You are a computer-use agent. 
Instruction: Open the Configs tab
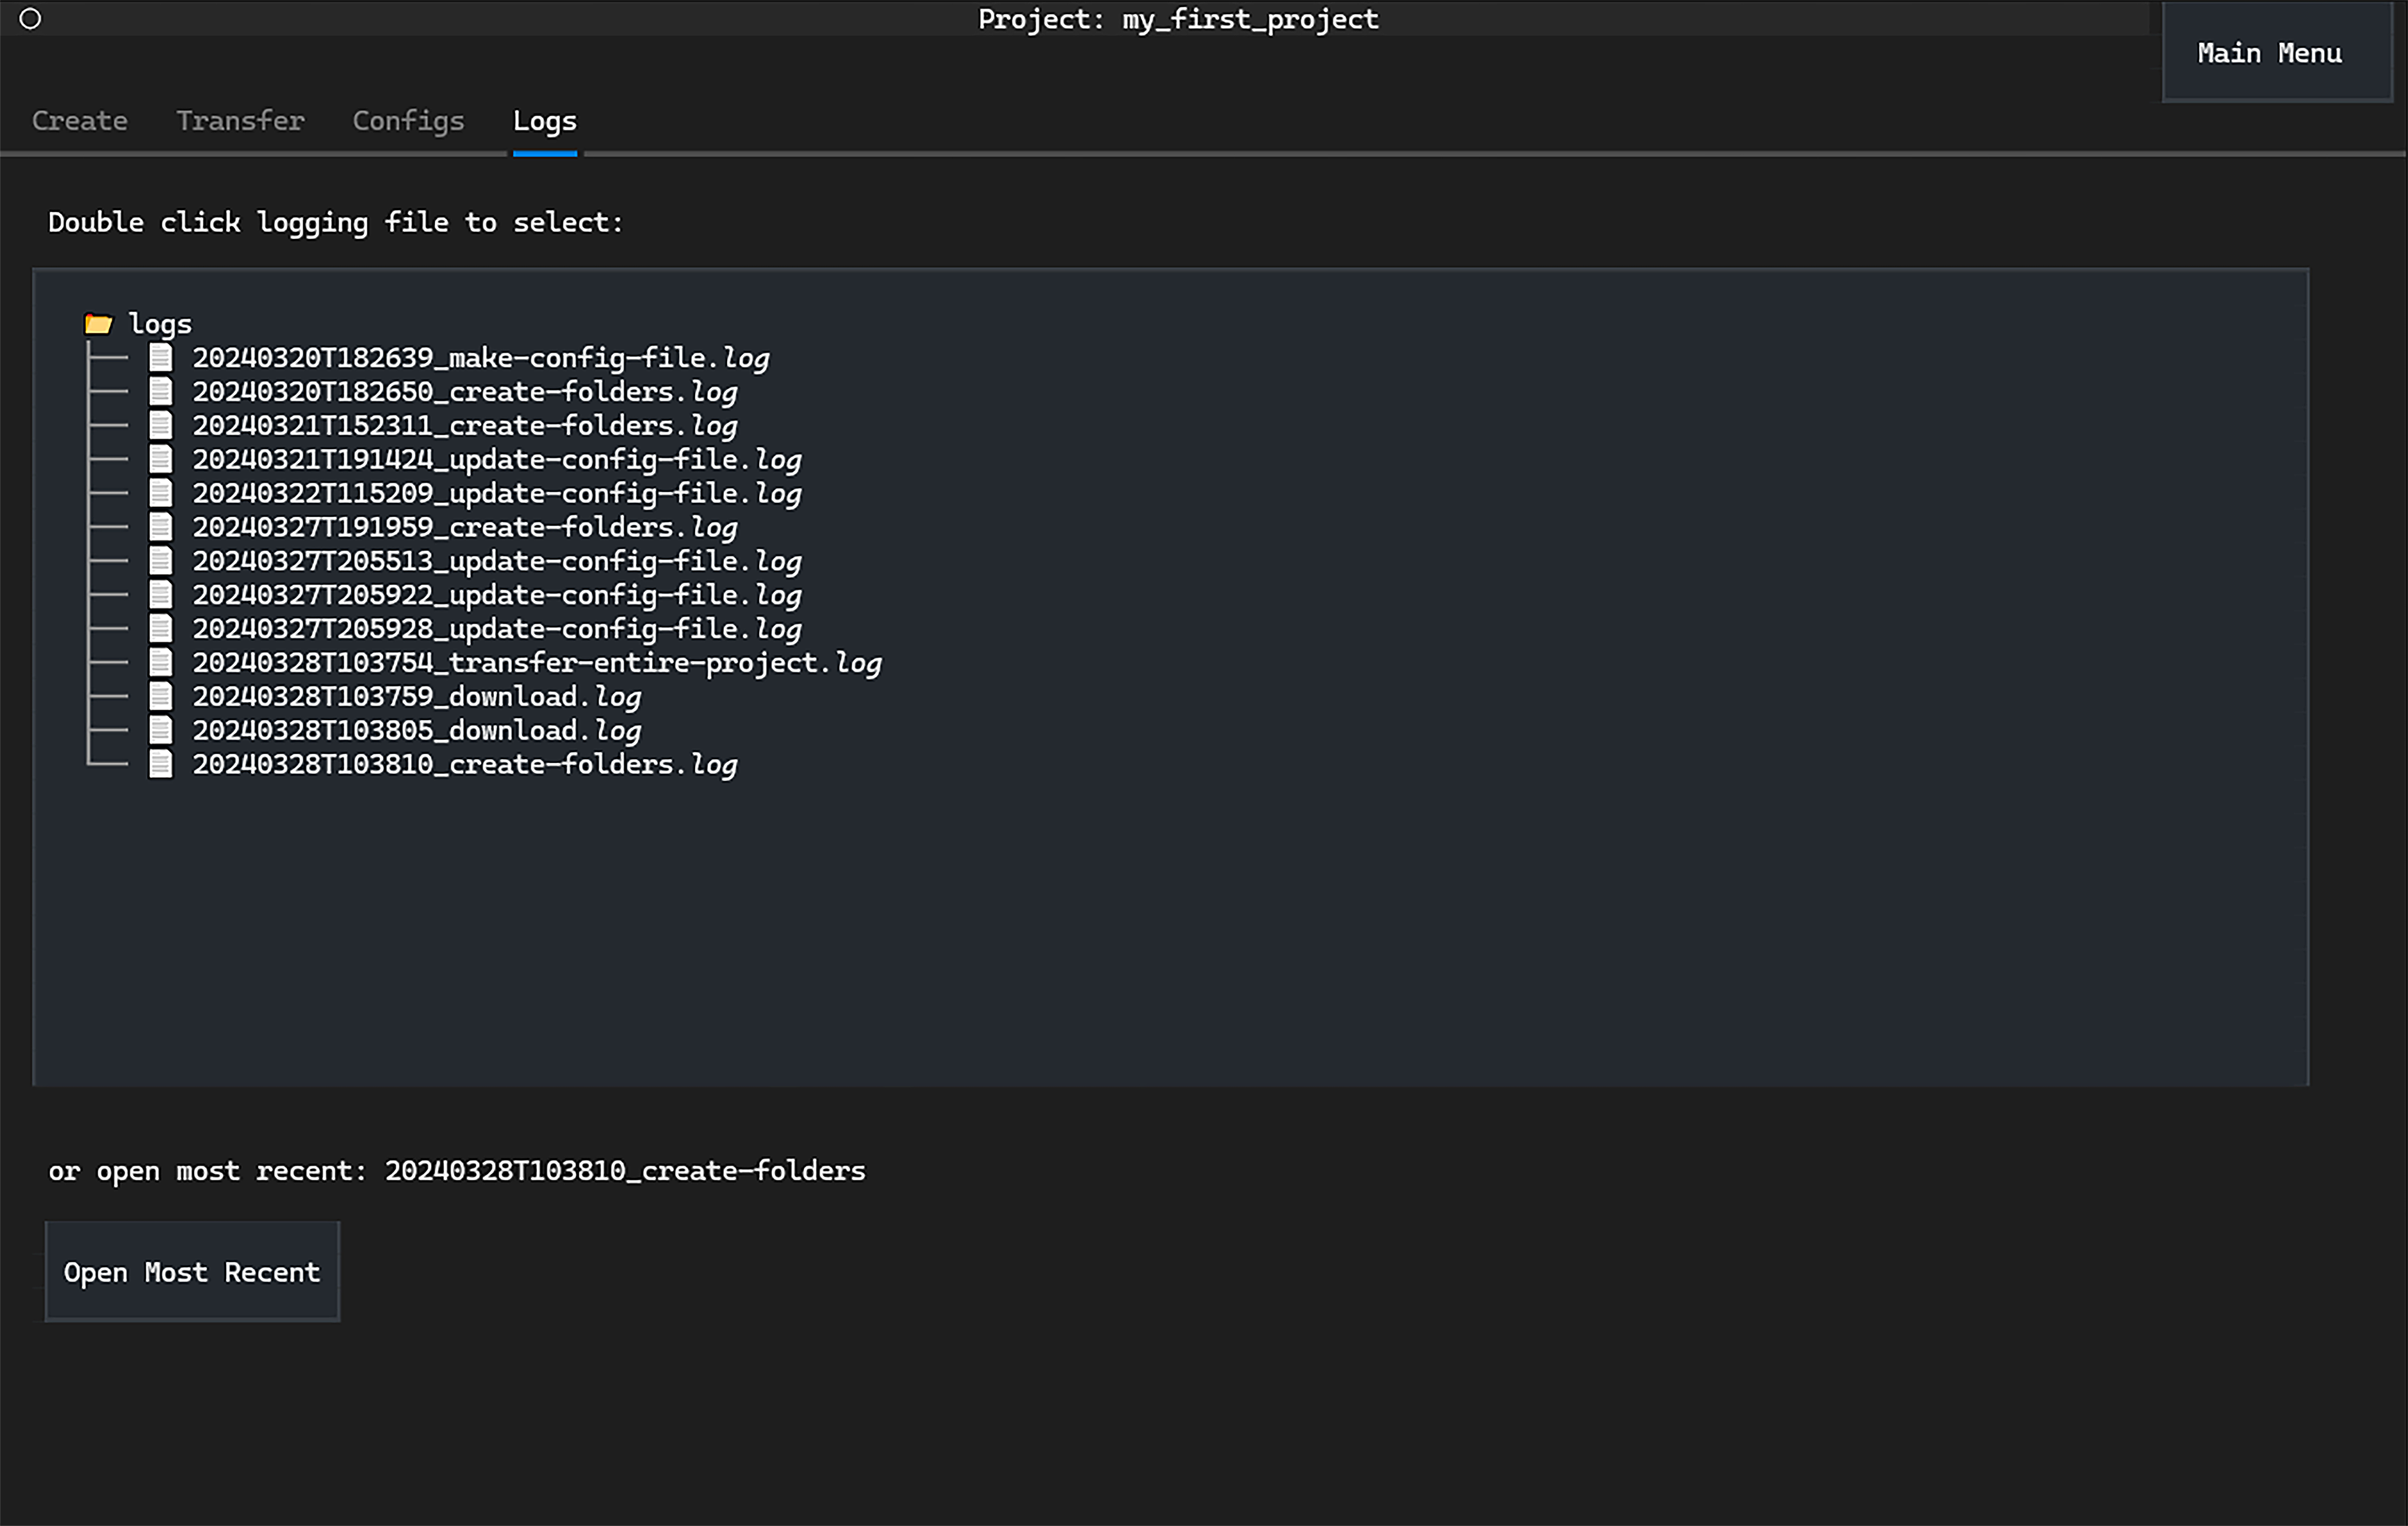[x=408, y=121]
